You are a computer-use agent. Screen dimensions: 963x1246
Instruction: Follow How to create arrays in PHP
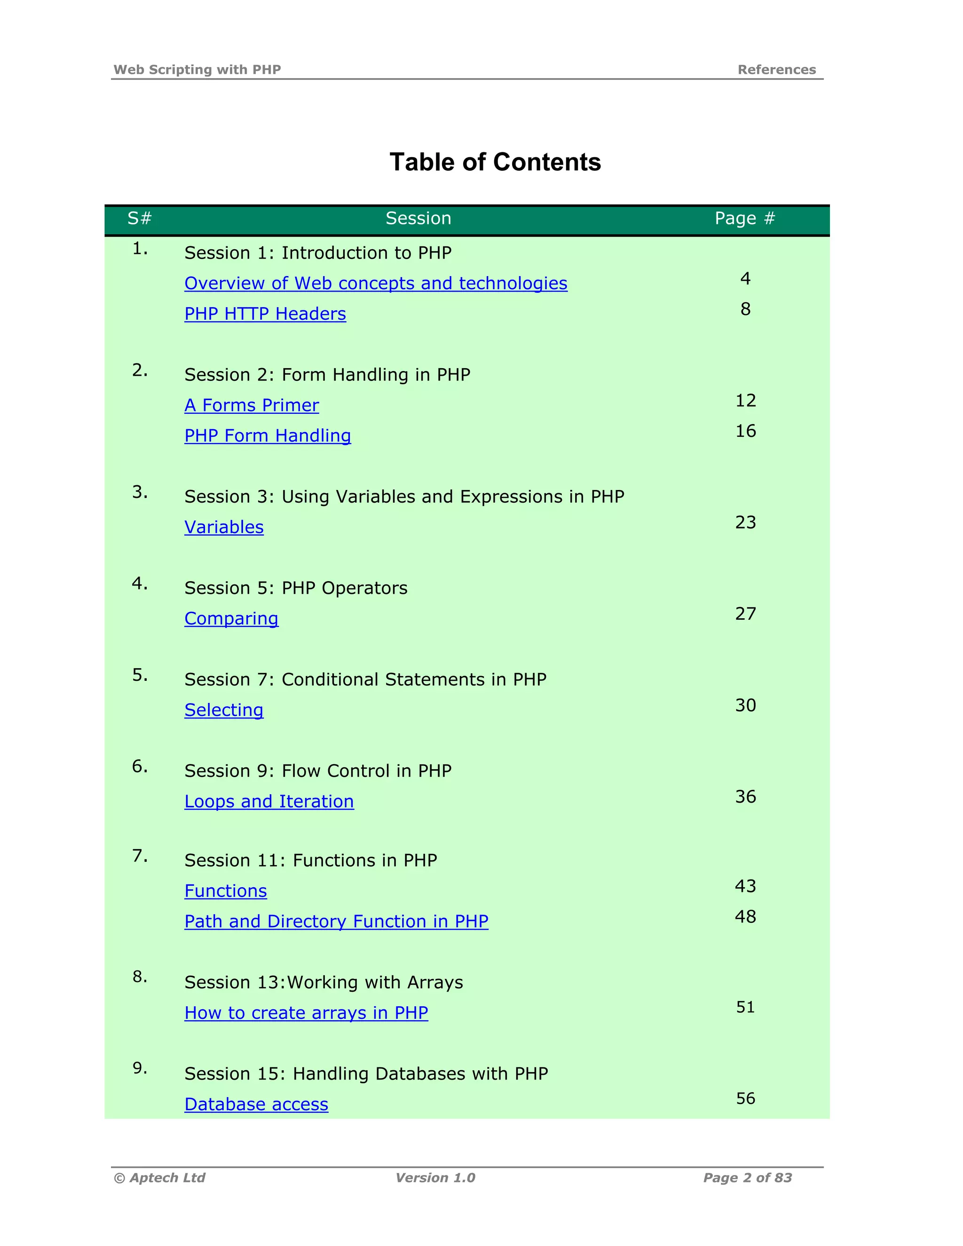click(x=306, y=1013)
